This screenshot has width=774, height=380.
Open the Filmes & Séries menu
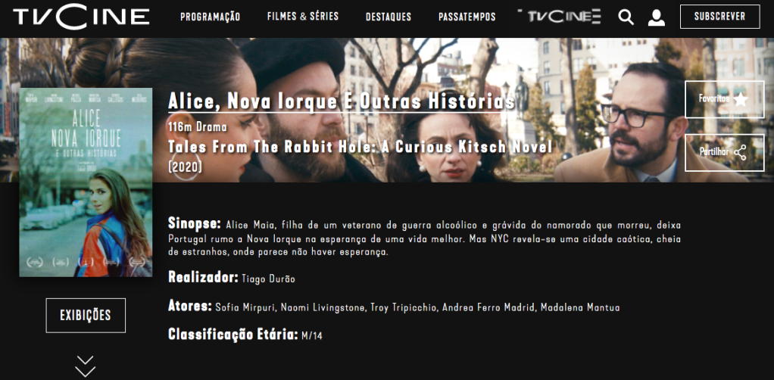(x=303, y=17)
